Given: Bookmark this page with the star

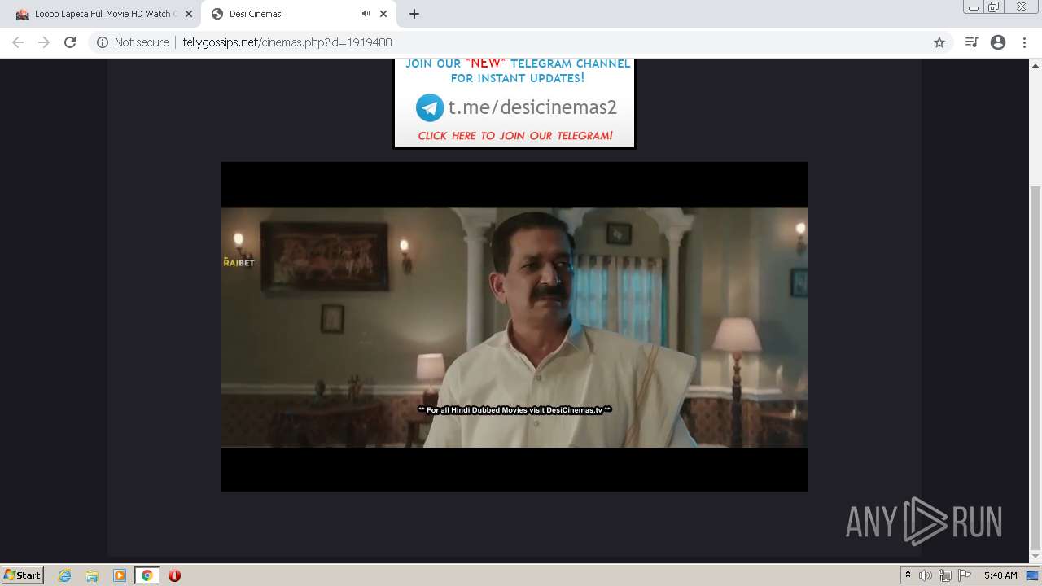Looking at the screenshot, I should click(x=939, y=42).
